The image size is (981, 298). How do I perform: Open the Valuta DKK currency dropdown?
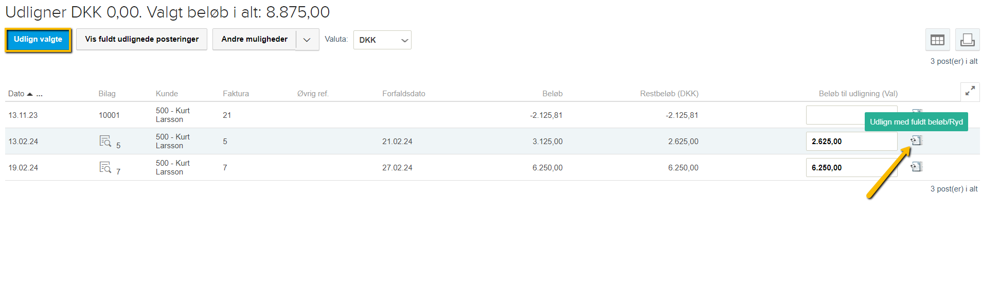click(x=382, y=40)
